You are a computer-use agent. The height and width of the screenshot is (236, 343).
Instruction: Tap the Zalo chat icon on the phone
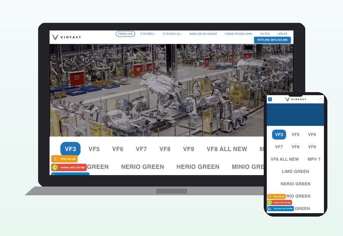270,209
